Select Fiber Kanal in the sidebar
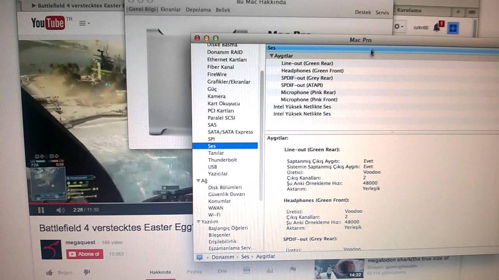This screenshot has width=499, height=280. click(x=221, y=67)
